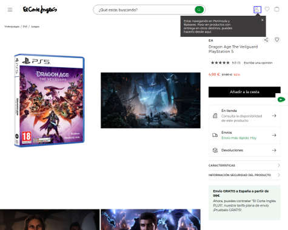Click 'Envío más rápido: Hoy' text
The image size is (288, 230).
[x=239, y=138]
